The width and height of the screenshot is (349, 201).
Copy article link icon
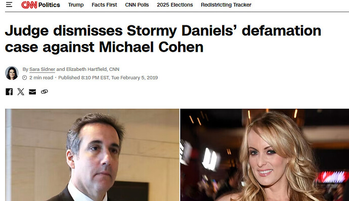click(x=45, y=92)
